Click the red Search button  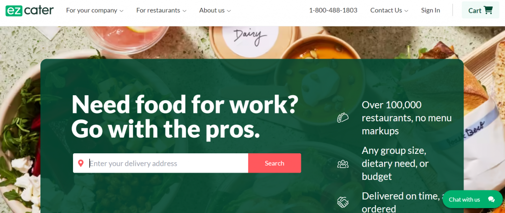274,163
